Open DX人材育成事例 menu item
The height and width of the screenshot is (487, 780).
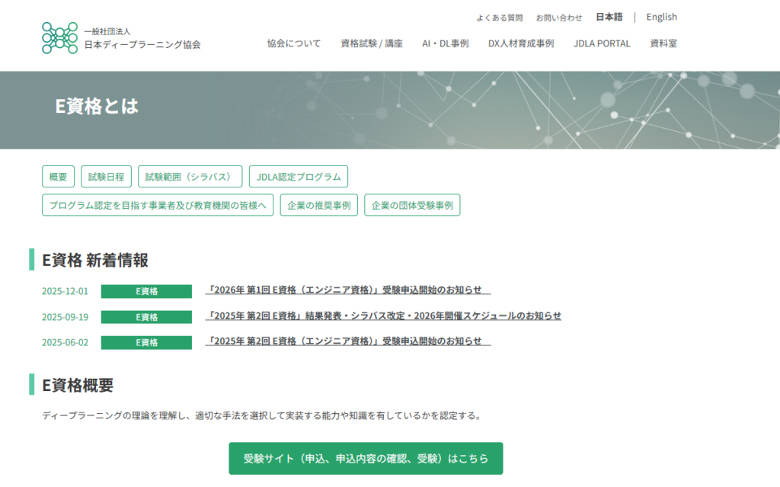(521, 43)
